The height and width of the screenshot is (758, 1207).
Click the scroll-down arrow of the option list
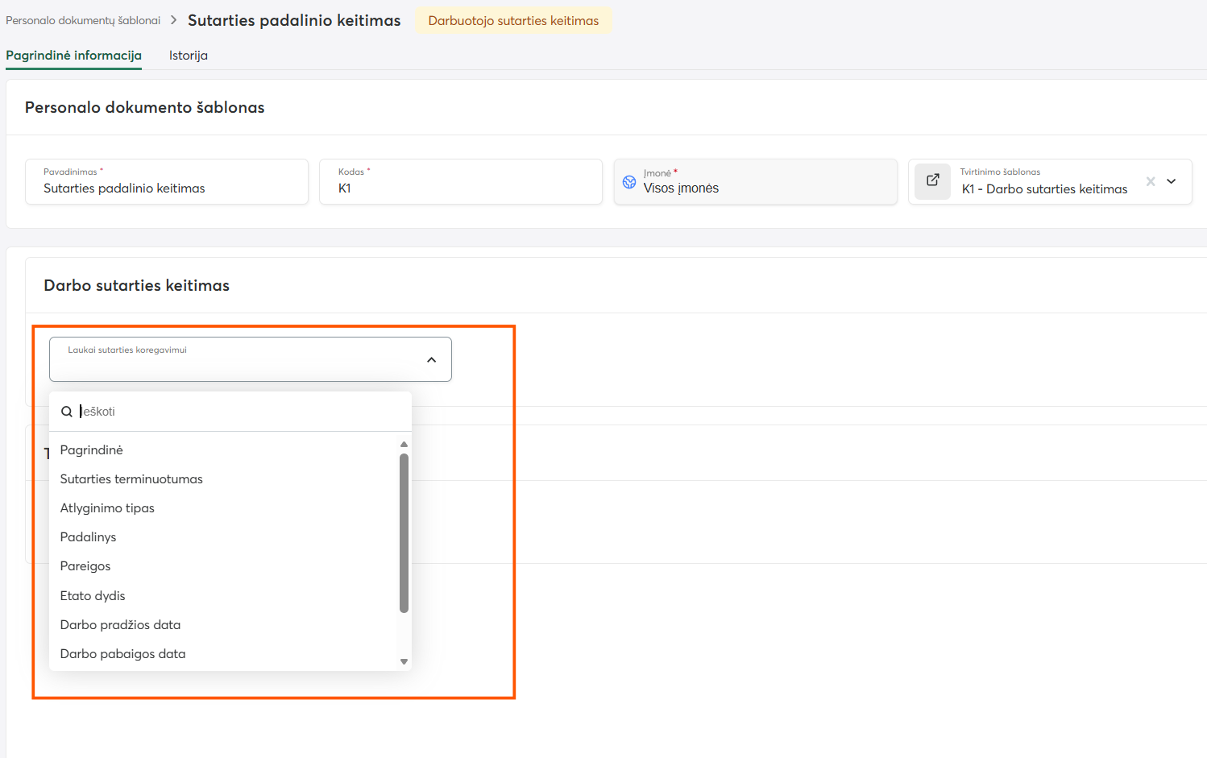(404, 661)
